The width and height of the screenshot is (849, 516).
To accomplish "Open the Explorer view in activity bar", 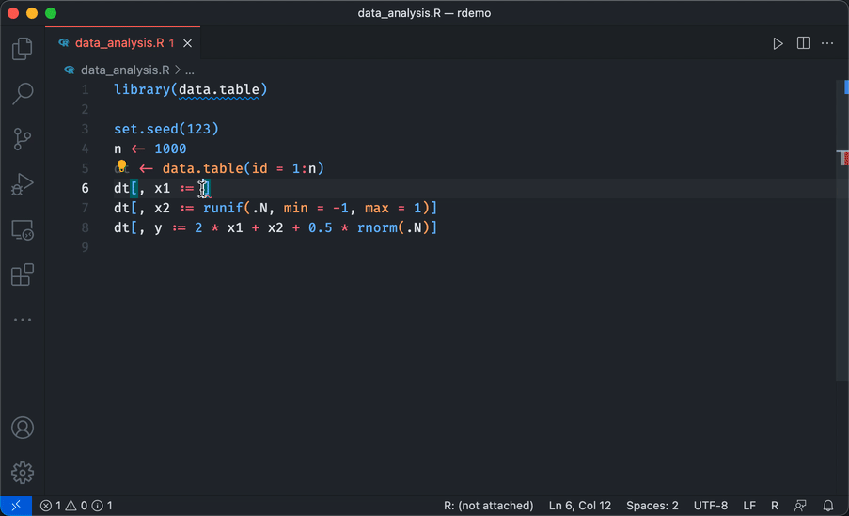I will click(23, 49).
